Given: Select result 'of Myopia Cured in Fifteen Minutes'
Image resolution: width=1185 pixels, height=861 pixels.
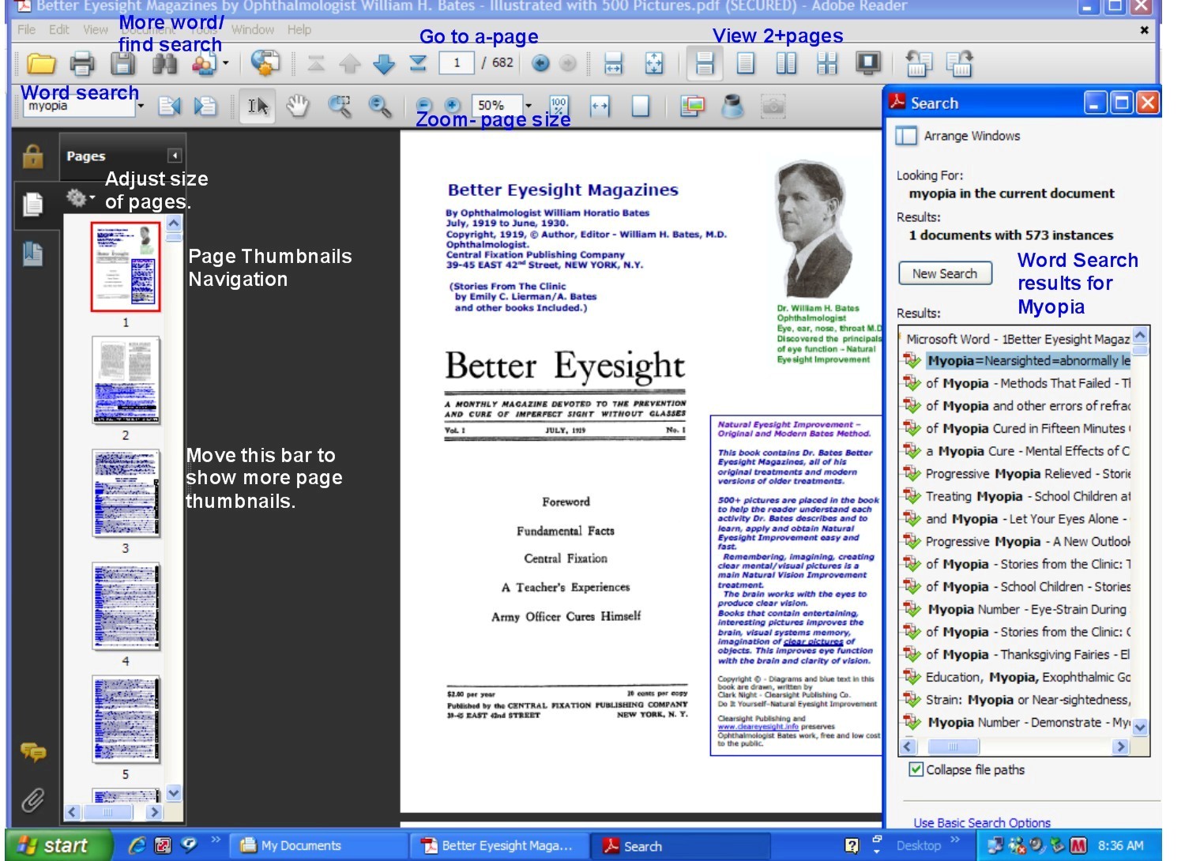Looking at the screenshot, I should coord(1018,428).
